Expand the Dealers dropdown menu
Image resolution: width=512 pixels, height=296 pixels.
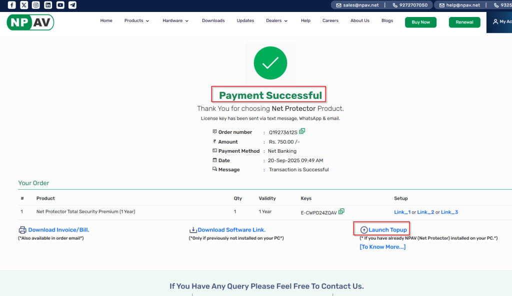click(x=277, y=21)
